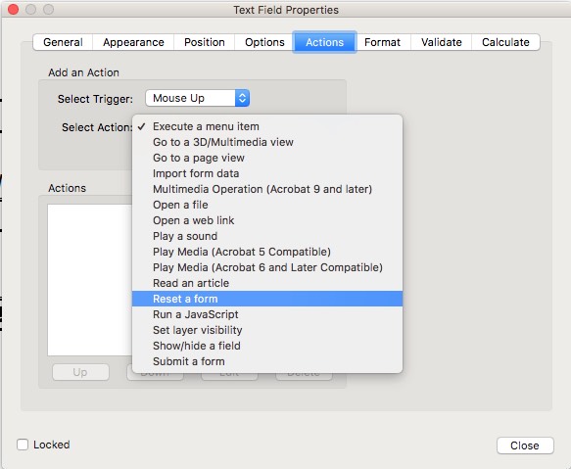Pick 'Play a sound' from the list
The image size is (571, 469).
pos(267,236)
